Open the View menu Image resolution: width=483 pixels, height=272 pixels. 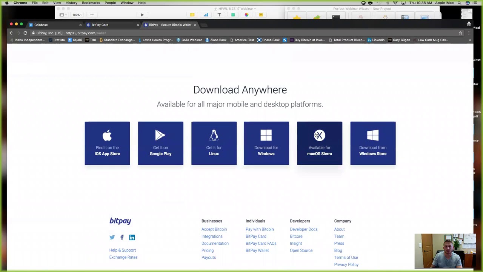coord(57,3)
